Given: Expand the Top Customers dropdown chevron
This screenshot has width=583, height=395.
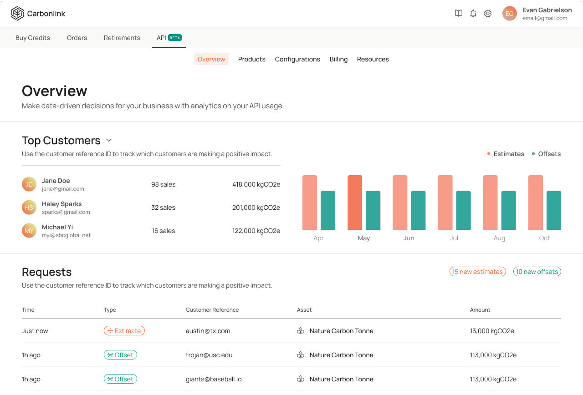Looking at the screenshot, I should coord(109,140).
